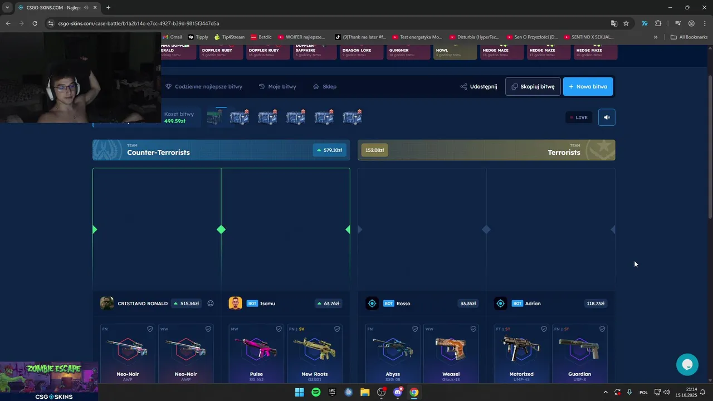Click the green diamond marker on the Counter-Terrorists spinner
This screenshot has height=401, width=713.
pyautogui.click(x=221, y=229)
